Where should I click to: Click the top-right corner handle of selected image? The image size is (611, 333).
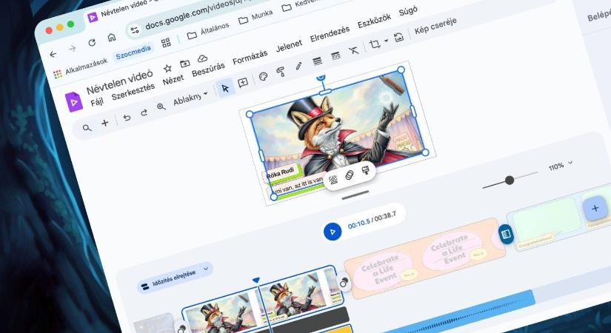coord(401,70)
